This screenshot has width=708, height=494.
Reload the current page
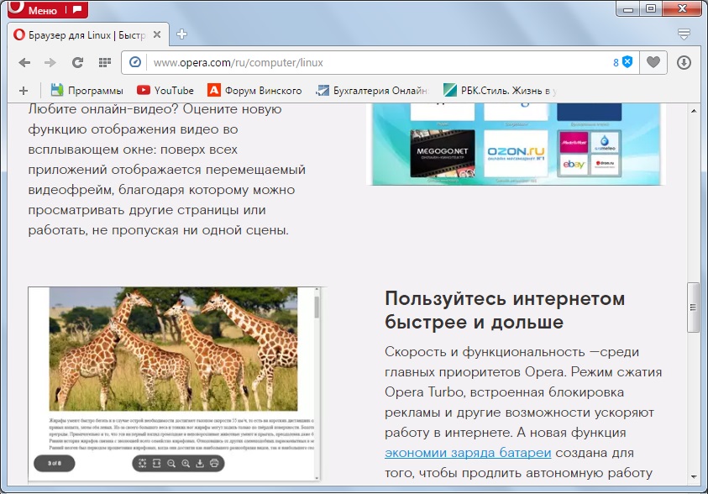[77, 62]
